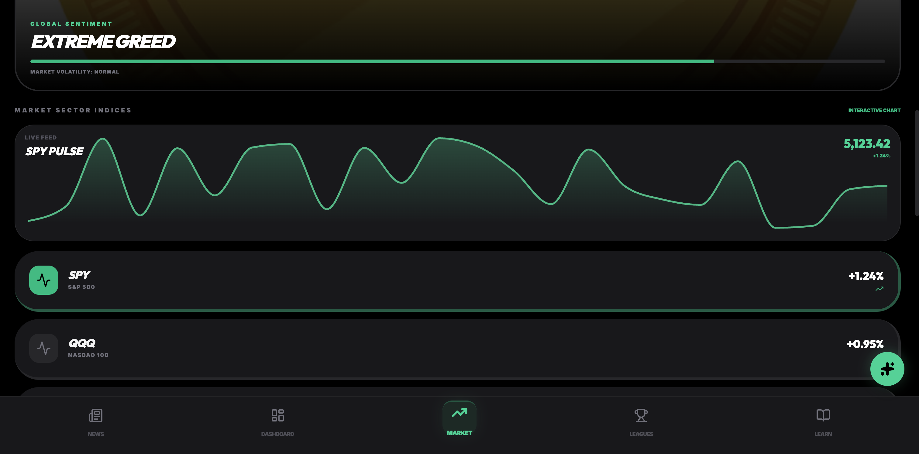This screenshot has width=919, height=454.
Task: Click the SPY PULSE chart title
Action: 54,151
